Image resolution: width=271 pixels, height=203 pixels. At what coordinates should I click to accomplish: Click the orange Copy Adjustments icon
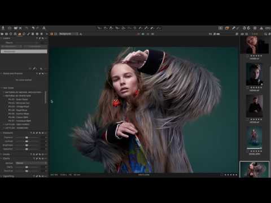click(x=227, y=28)
